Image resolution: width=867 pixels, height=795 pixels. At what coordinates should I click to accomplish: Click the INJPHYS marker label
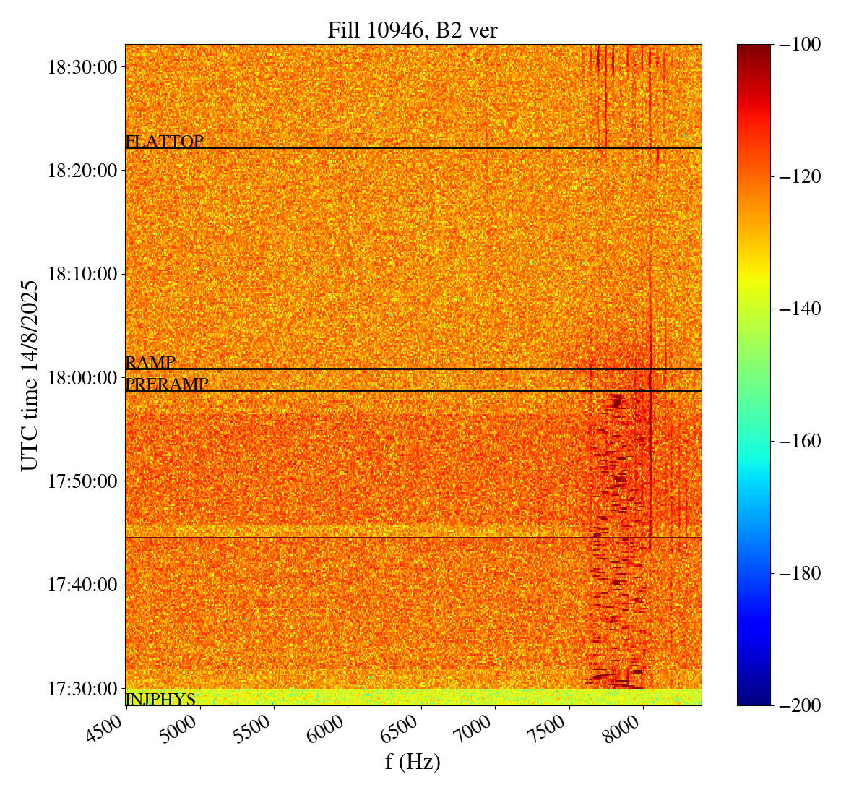pyautogui.click(x=160, y=700)
